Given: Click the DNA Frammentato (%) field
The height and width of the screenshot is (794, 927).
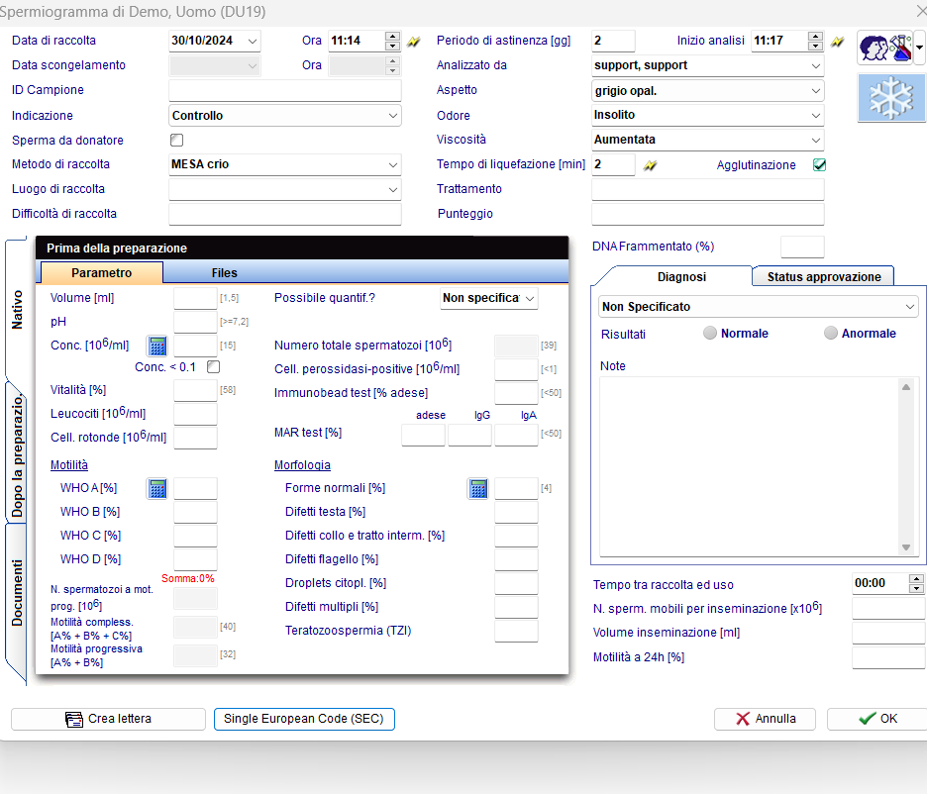Looking at the screenshot, I should click(802, 247).
